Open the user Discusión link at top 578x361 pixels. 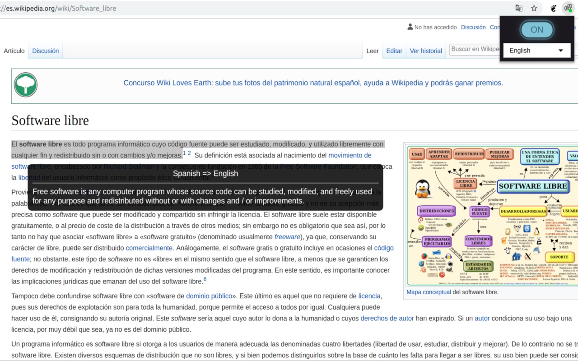(473, 27)
